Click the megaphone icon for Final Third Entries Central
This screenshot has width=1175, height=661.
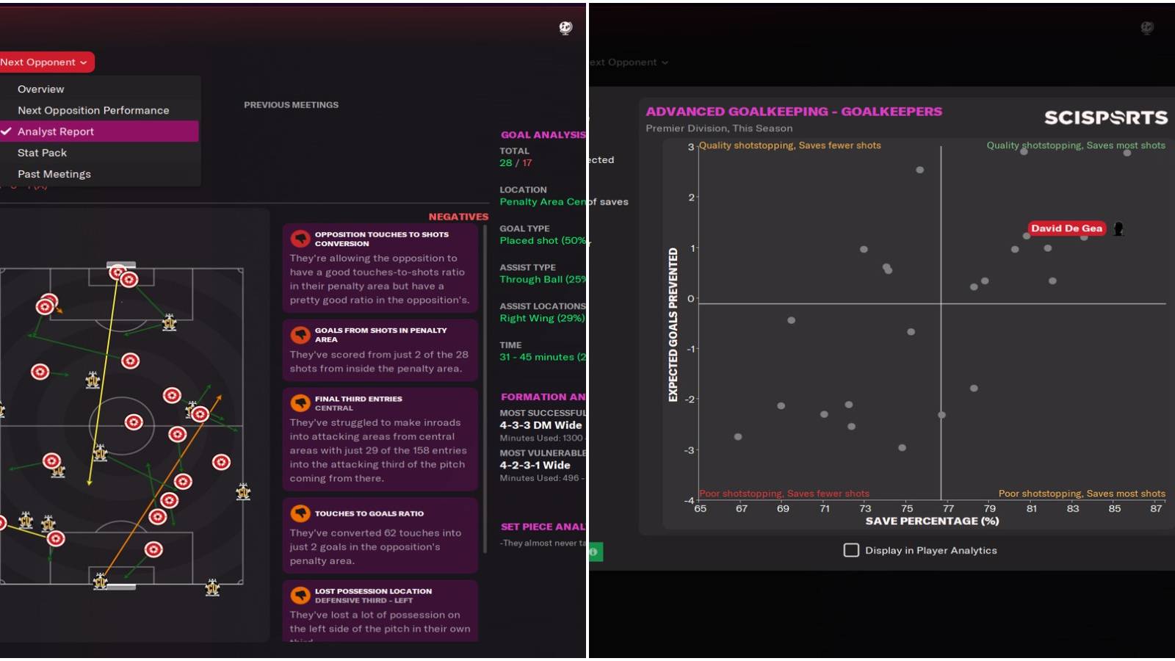click(300, 402)
